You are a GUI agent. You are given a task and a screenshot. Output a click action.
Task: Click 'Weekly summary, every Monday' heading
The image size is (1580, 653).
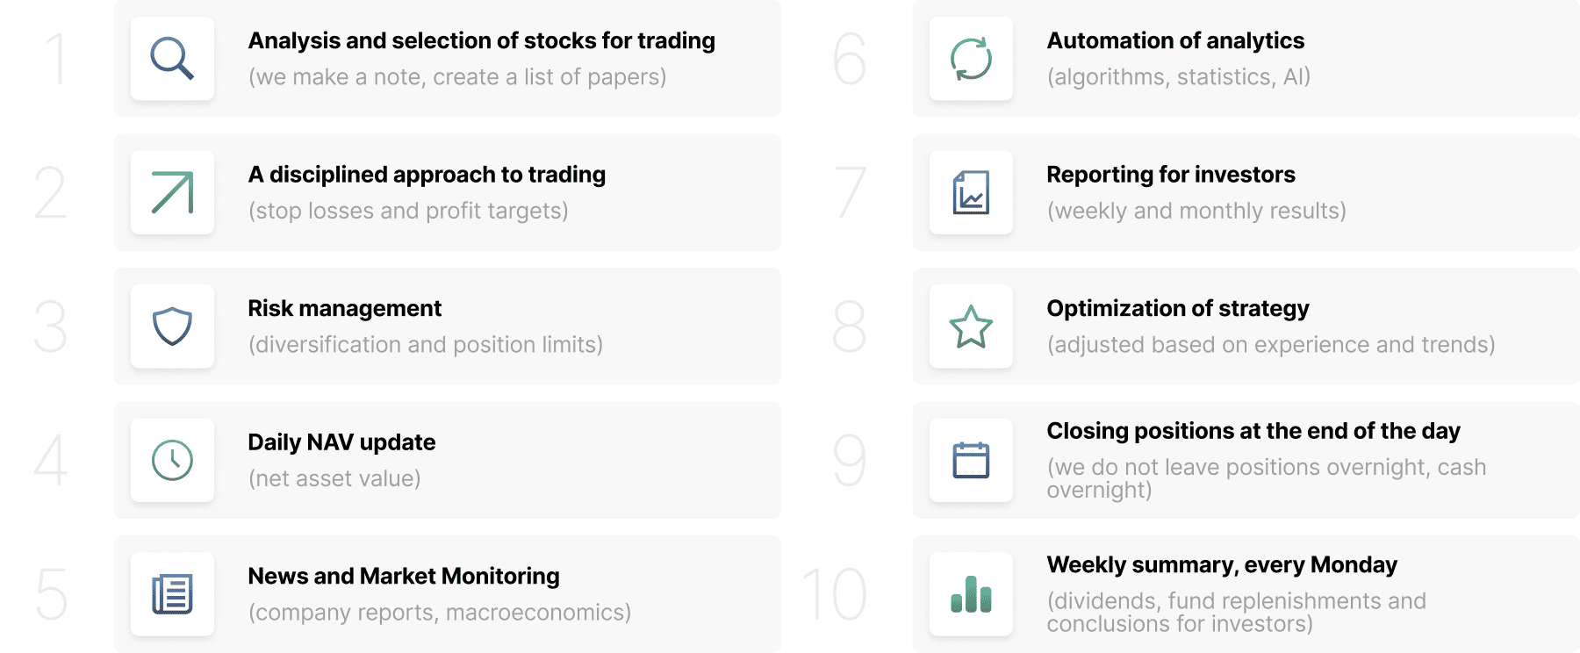tap(1222, 565)
